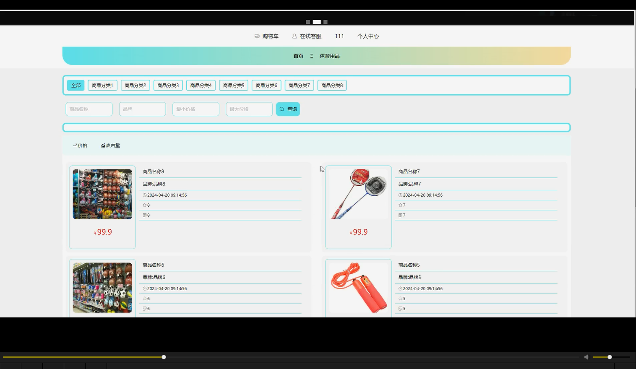
Task: Select the 全部 category filter
Action: (76, 85)
